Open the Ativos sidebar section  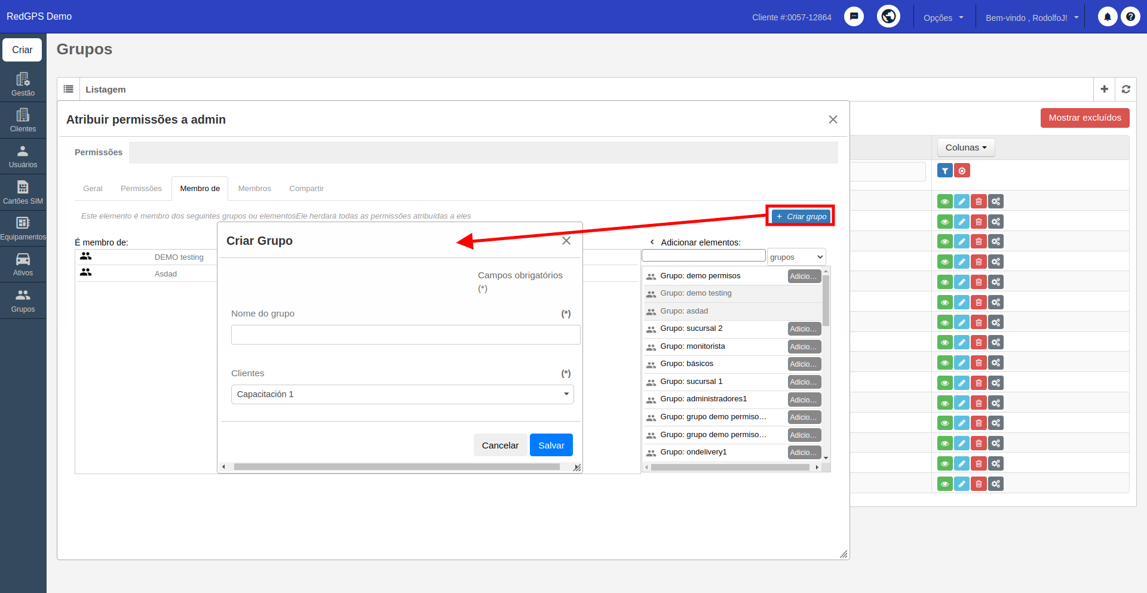pos(23,265)
